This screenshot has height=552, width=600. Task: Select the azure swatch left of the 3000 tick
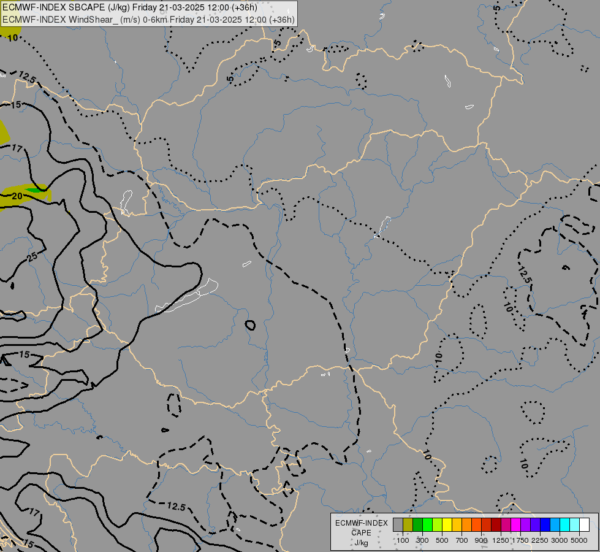point(555,525)
